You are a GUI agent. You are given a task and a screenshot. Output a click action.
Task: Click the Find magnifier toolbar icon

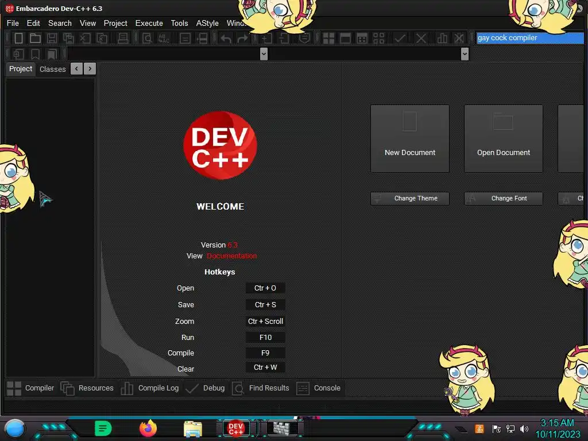tap(147, 38)
